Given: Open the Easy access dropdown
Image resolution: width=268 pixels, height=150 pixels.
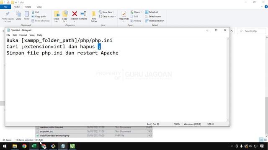Looking at the screenshot, I should (107, 16).
